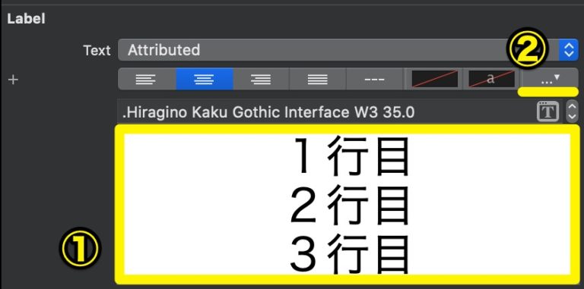Viewport: 584px width, 289px height.
Task: Decrease font size with stepper down arrow
Action: (x=572, y=117)
